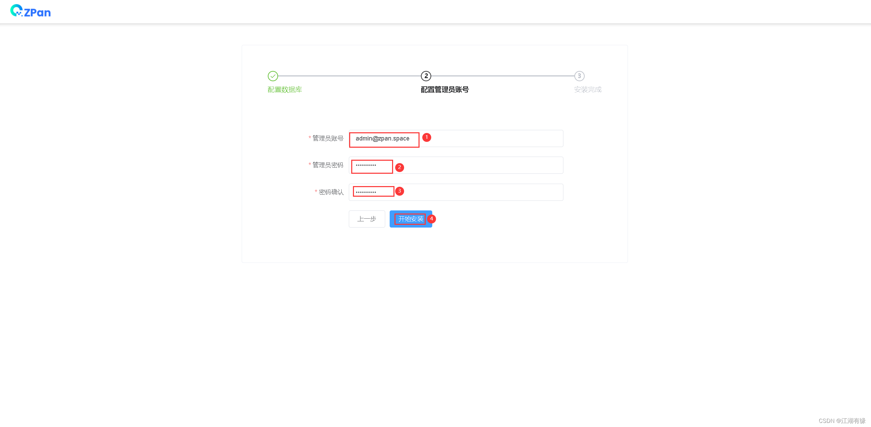
Task: Go back with the 上一步 button
Action: [x=367, y=219]
